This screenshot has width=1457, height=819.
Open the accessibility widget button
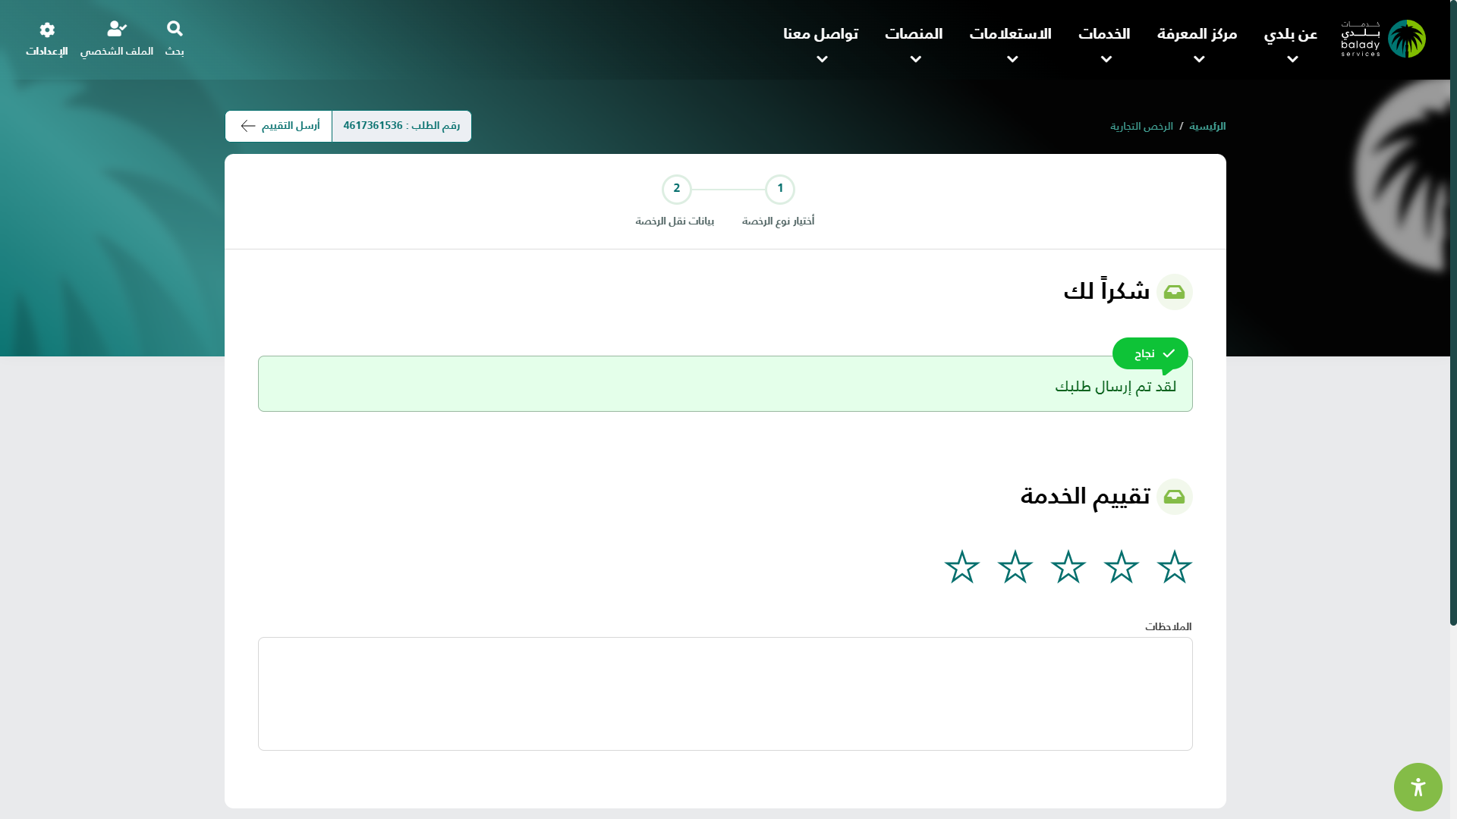(x=1418, y=787)
